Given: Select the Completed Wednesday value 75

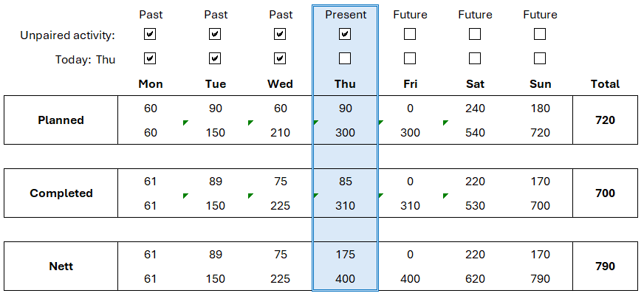Looking at the screenshot, I should [x=280, y=182].
